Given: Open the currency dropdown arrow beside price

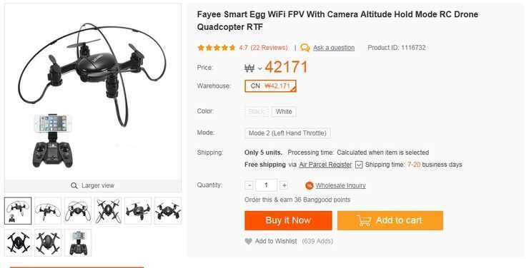Looking at the screenshot, I should (x=259, y=68).
